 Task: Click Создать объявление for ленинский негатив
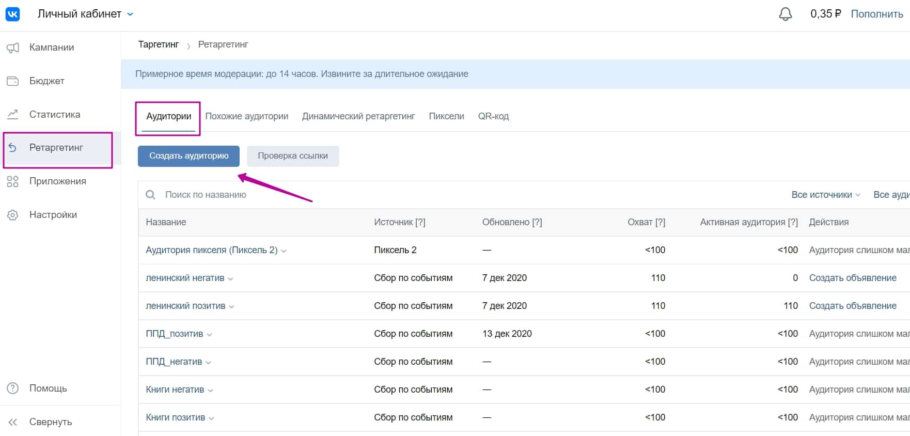(x=853, y=278)
